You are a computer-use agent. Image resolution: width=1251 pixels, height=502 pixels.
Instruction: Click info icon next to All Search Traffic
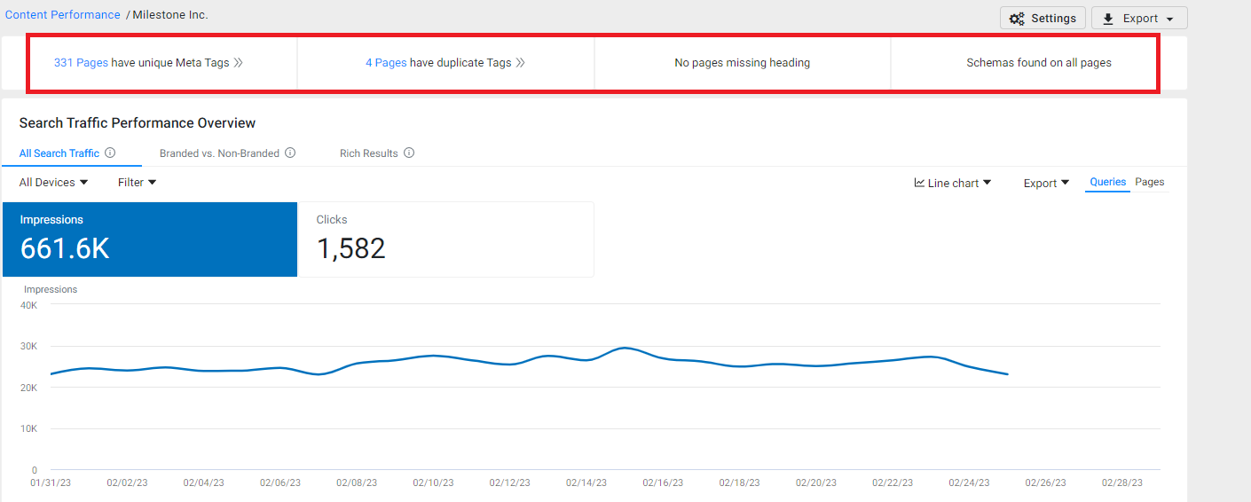tap(110, 153)
